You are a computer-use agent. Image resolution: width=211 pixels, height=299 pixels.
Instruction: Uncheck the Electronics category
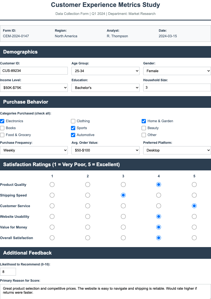pos(2,121)
